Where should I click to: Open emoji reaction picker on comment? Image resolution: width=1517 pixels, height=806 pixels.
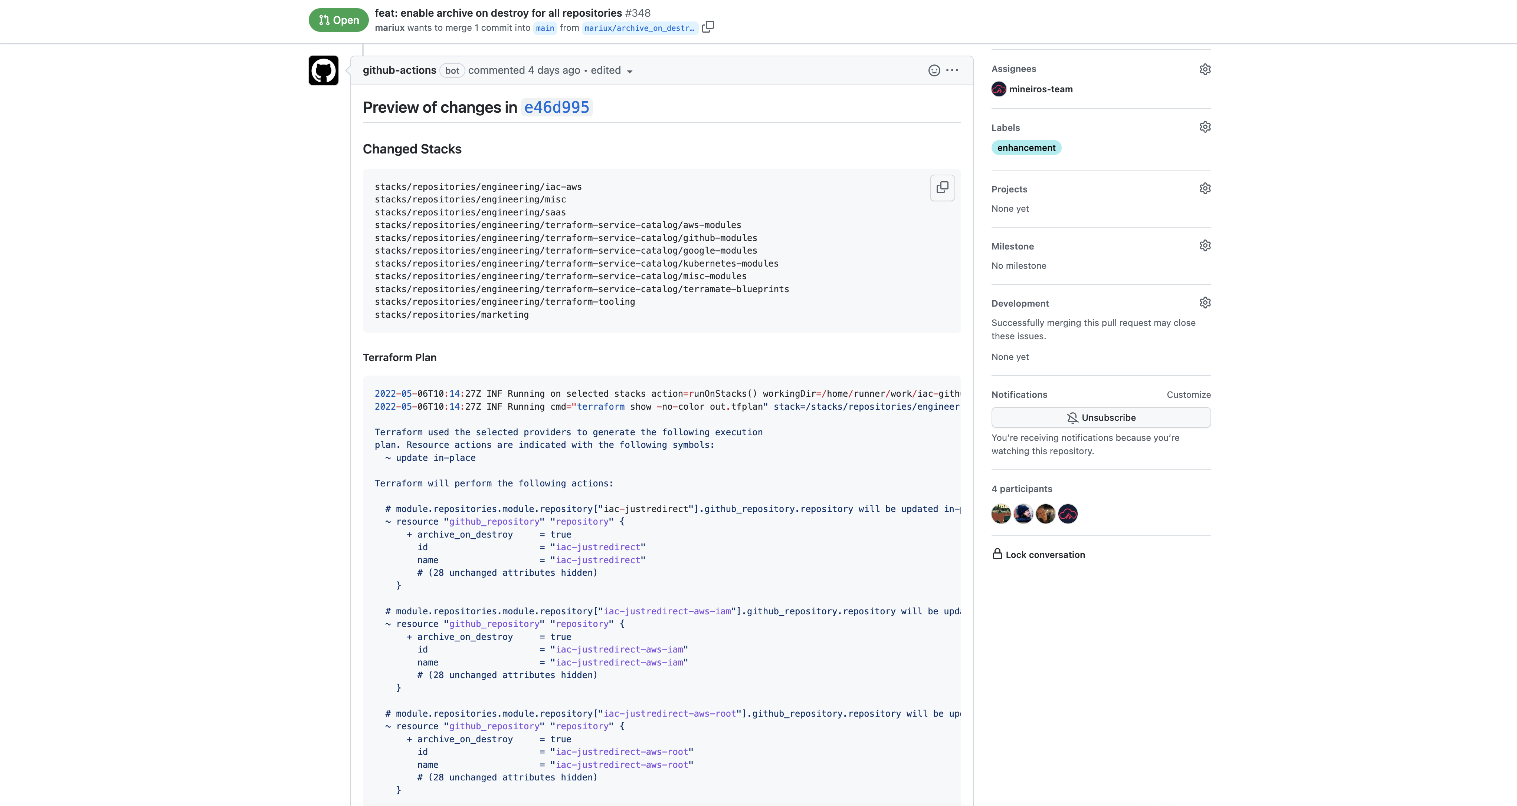[x=934, y=70]
